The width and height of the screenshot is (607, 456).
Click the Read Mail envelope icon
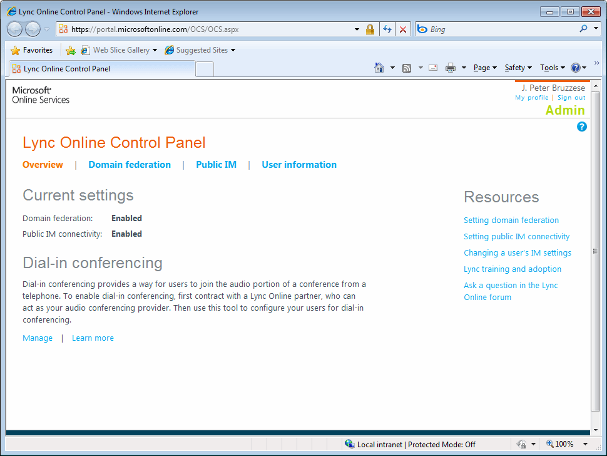433,68
